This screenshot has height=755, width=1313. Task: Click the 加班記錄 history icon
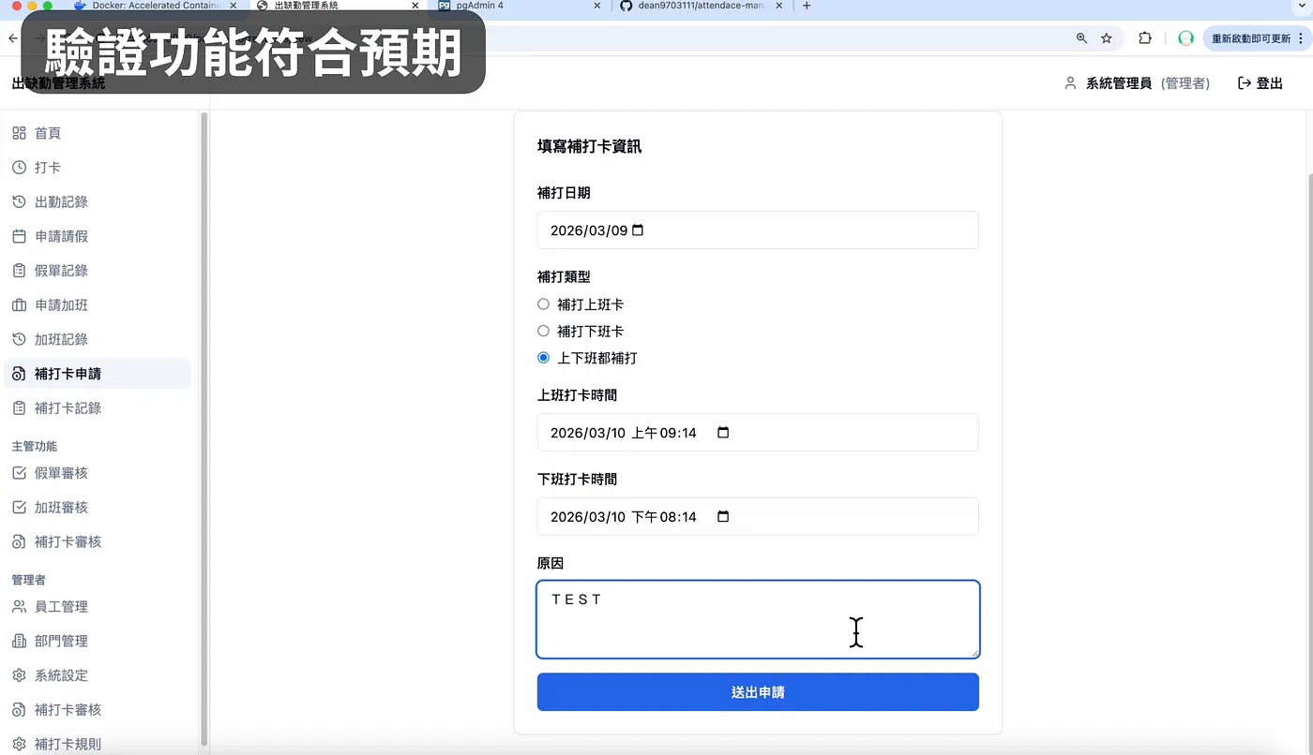point(19,339)
